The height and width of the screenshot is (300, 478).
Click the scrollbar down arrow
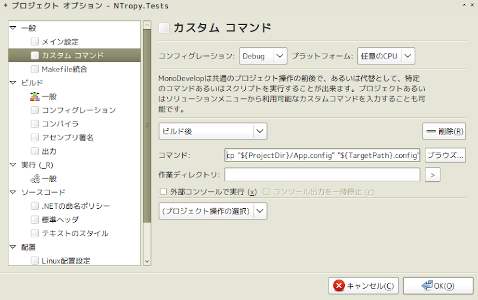coord(147,261)
